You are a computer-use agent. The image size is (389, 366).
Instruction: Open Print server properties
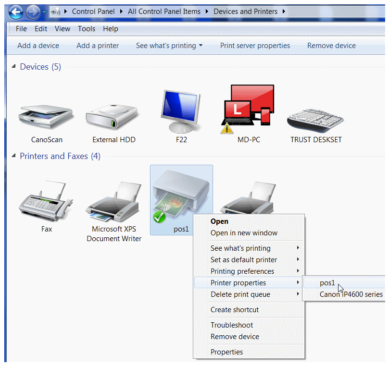[x=255, y=46]
